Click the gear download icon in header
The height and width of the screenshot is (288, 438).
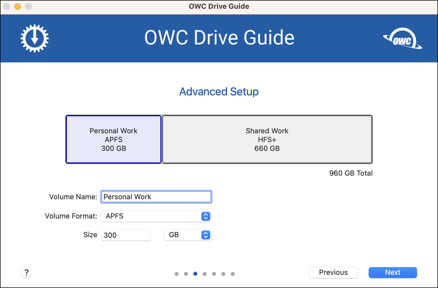35,38
